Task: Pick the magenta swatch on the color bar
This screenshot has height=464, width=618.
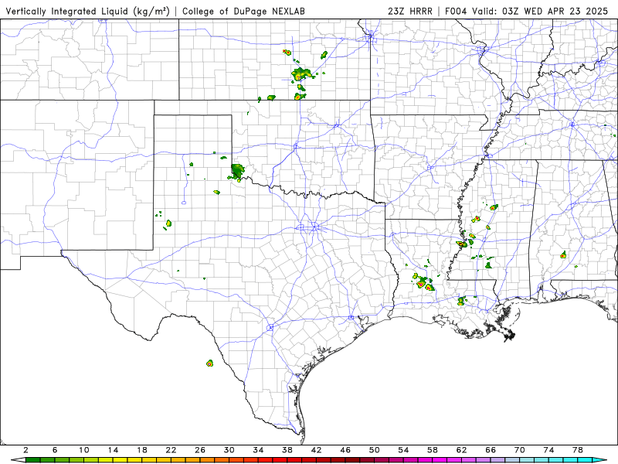Action: point(440,460)
